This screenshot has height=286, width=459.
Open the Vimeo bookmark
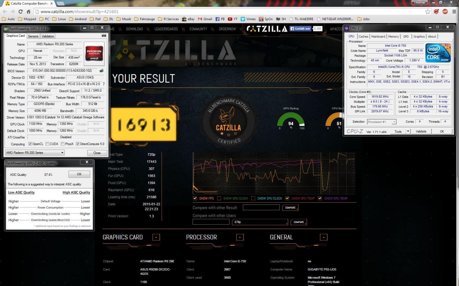point(248,19)
